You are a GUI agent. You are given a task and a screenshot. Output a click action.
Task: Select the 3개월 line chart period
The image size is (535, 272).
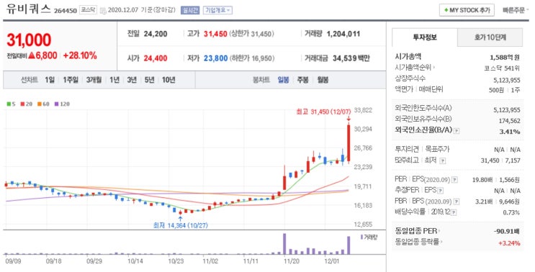pyautogui.click(x=94, y=80)
